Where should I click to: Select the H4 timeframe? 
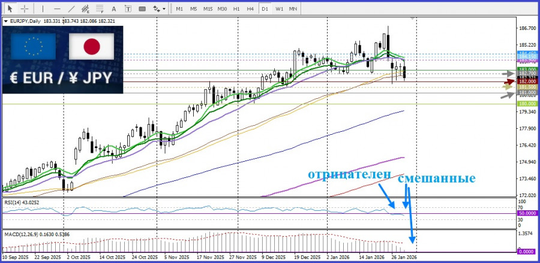[x=250, y=9]
